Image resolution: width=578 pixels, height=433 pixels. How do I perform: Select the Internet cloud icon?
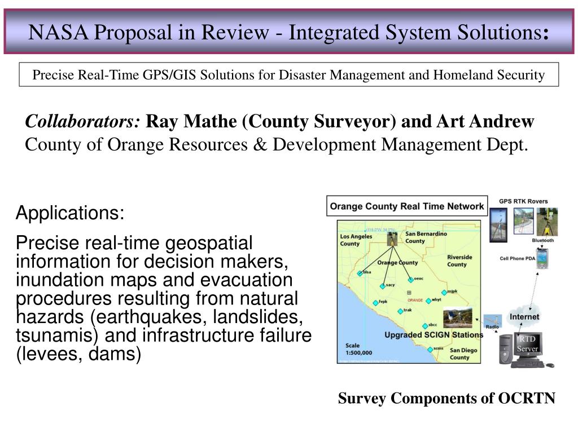pyautogui.click(x=524, y=315)
